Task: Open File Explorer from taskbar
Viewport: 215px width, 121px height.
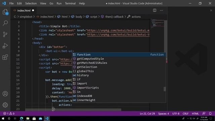Action: coord(28,119)
